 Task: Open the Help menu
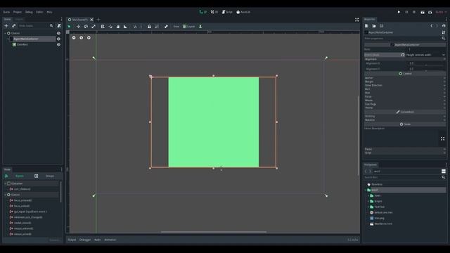[x=49, y=12]
